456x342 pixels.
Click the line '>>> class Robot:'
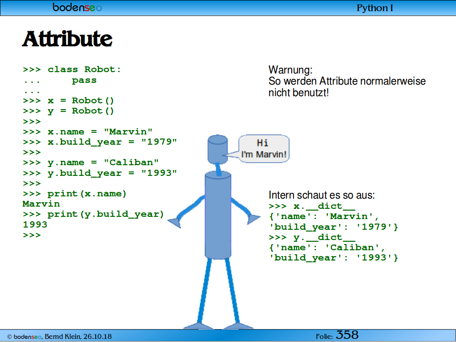tap(72, 69)
